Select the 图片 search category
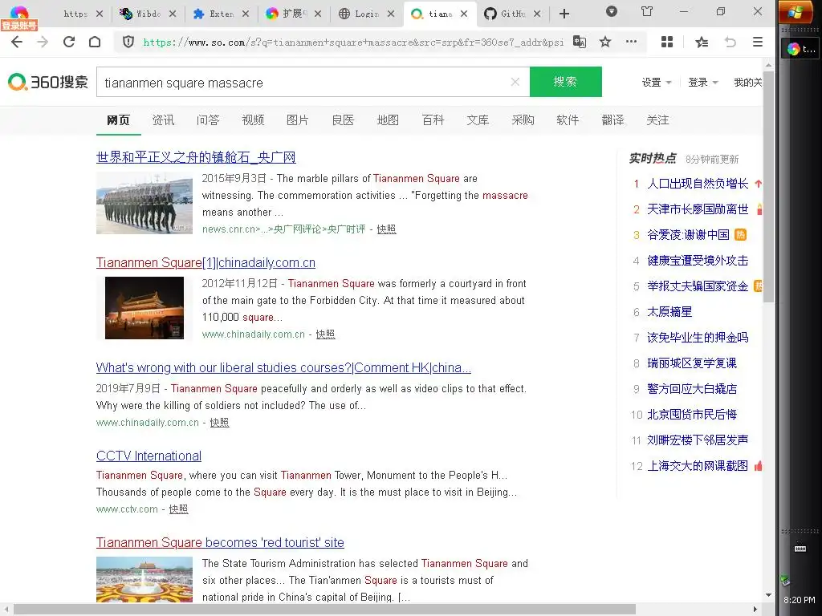The width and height of the screenshot is (822, 616). pyautogui.click(x=297, y=120)
